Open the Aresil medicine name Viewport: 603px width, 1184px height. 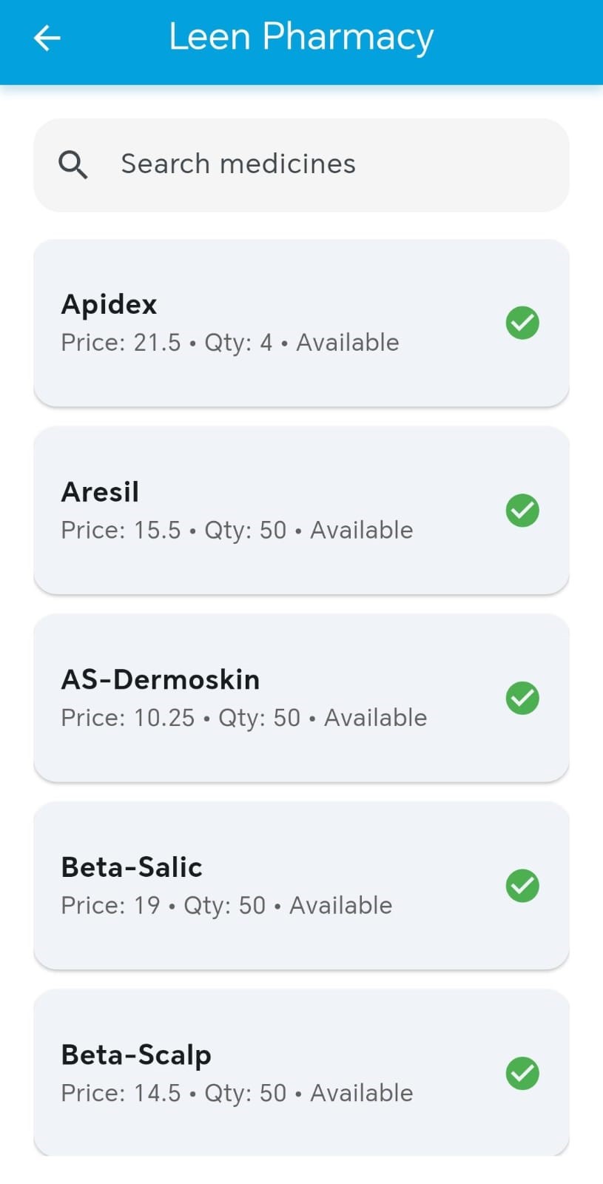100,492
